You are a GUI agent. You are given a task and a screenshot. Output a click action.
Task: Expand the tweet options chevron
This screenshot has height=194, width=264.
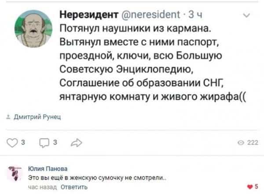[x=246, y=15]
